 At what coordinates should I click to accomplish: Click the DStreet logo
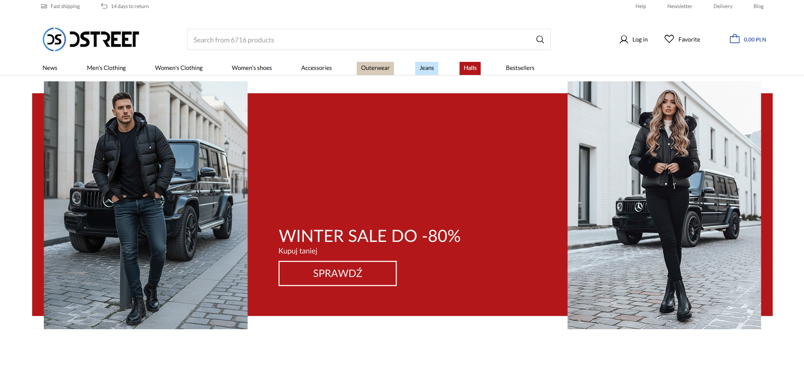click(x=91, y=39)
